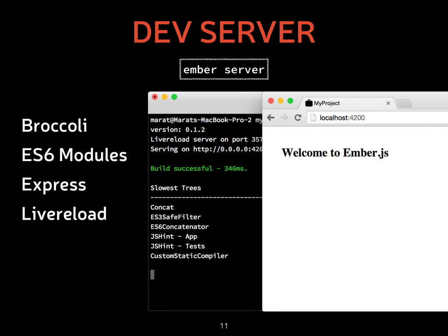Click the 'ES6Concatenator' row in terminal
Screen dimensions: 448x336
(x=179, y=227)
